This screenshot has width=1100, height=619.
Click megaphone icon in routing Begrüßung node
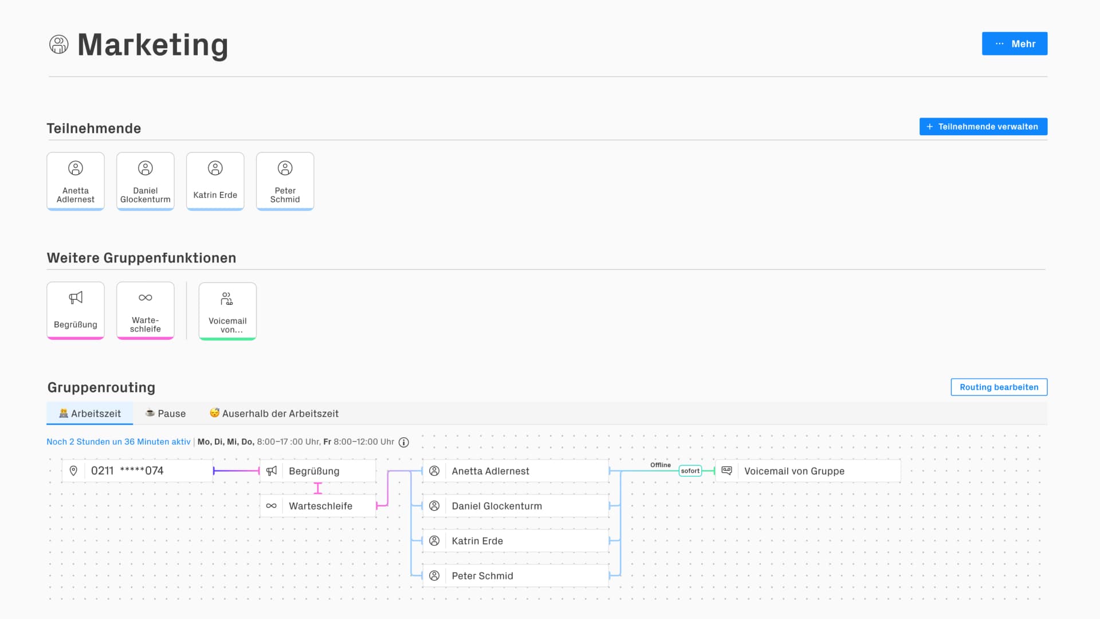[272, 471]
